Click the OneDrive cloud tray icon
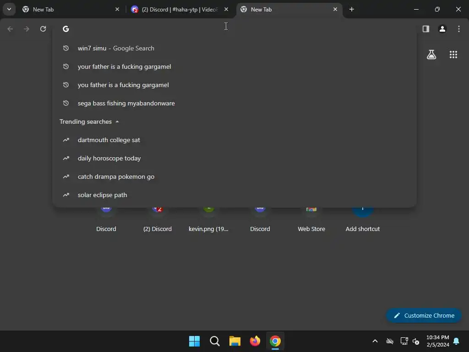This screenshot has height=352, width=469. pos(389,341)
